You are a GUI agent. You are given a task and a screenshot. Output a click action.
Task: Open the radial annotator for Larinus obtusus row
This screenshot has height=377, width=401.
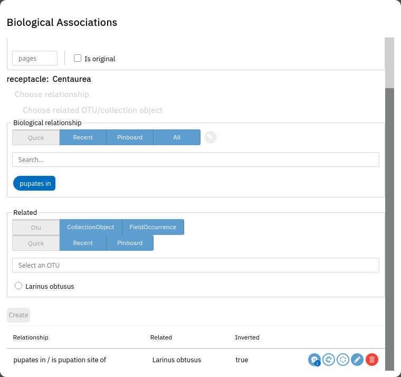pos(329,360)
